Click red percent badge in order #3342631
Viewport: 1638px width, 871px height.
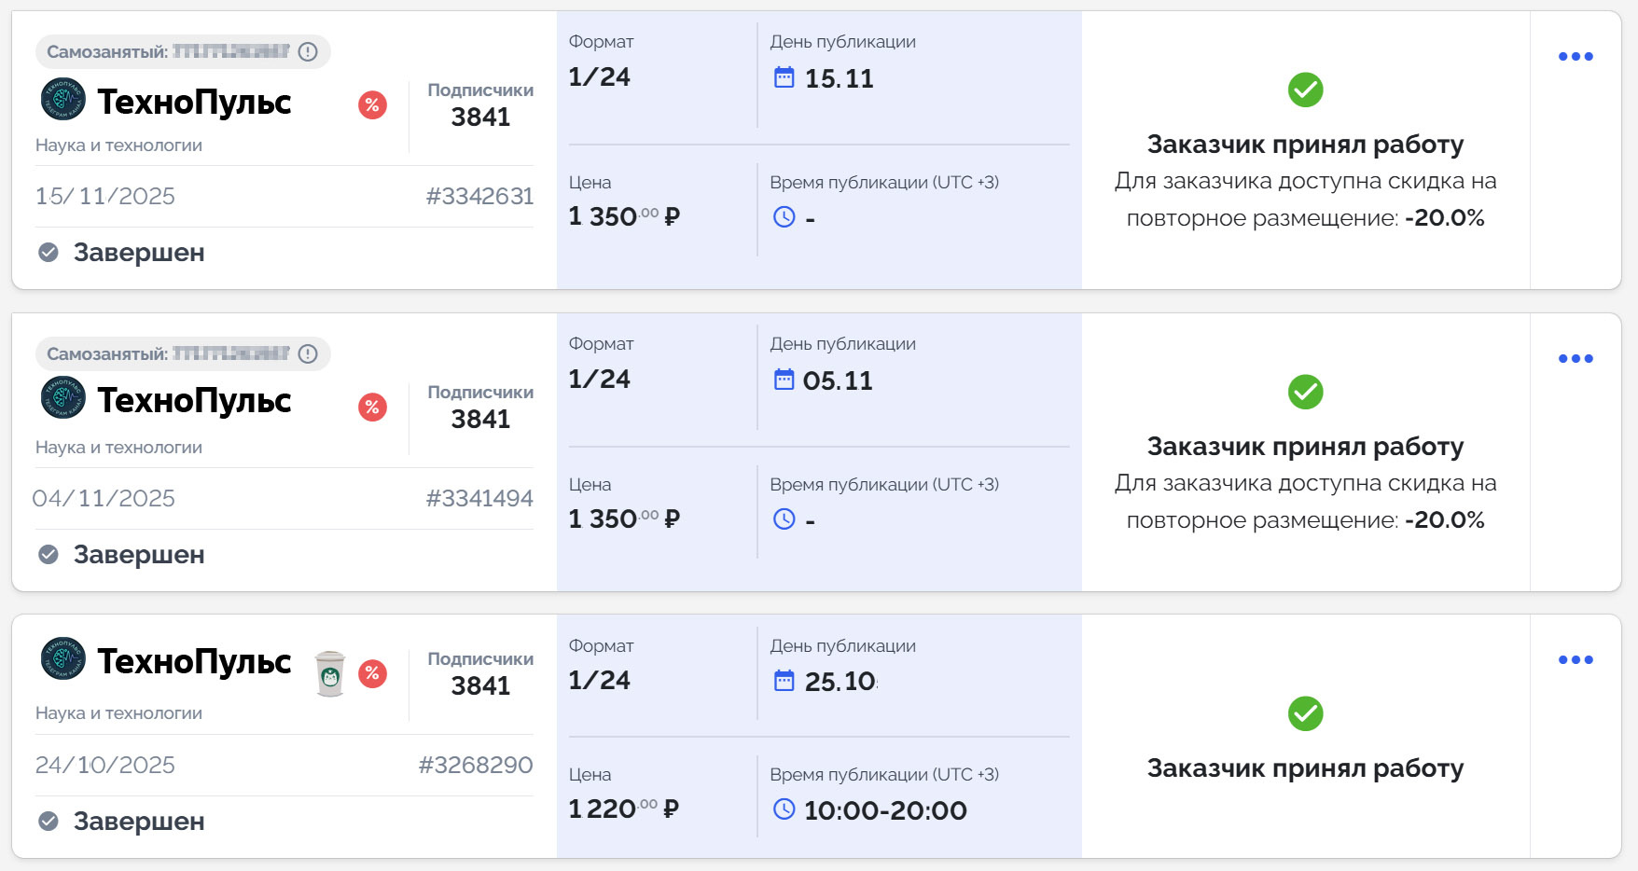click(x=372, y=105)
